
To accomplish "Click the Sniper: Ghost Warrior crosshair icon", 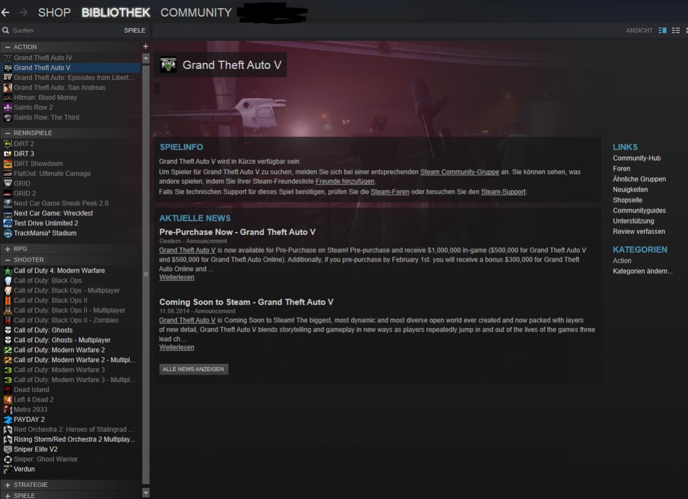I will pyautogui.click(x=8, y=460).
